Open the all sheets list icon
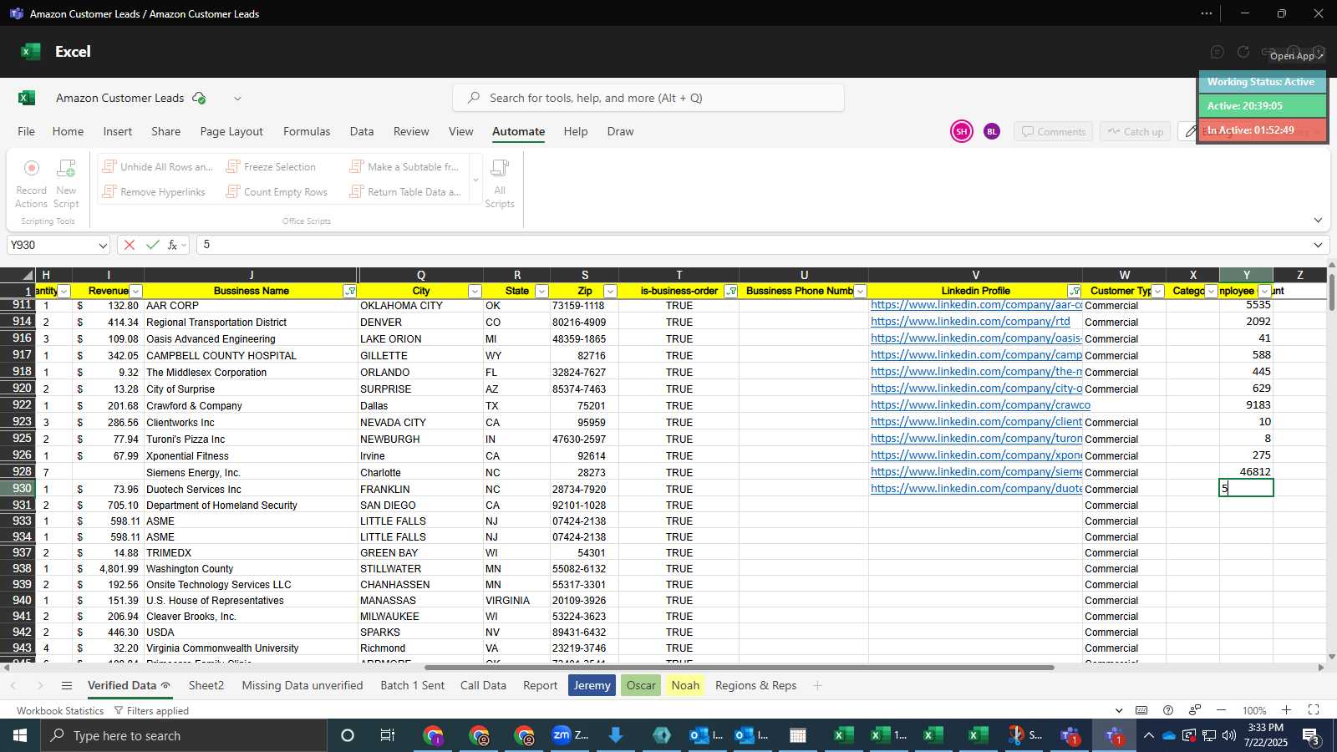Screen dimensions: 1337x752 tap(67, 686)
